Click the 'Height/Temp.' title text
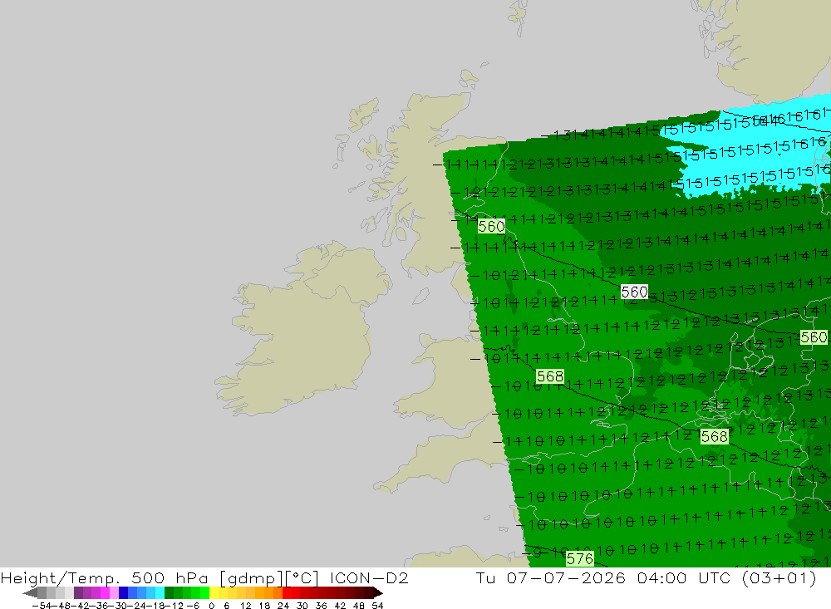The image size is (831, 609). click(61, 578)
